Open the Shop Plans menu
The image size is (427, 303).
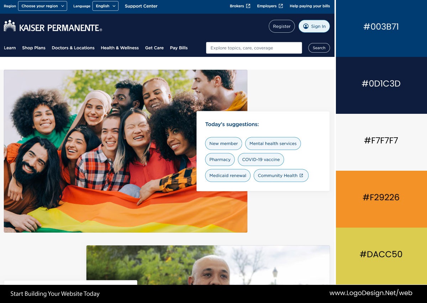[34, 48]
